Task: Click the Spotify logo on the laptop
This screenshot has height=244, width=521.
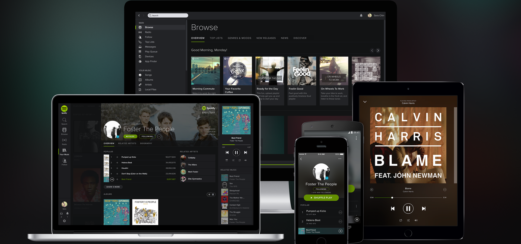Action: [64, 110]
